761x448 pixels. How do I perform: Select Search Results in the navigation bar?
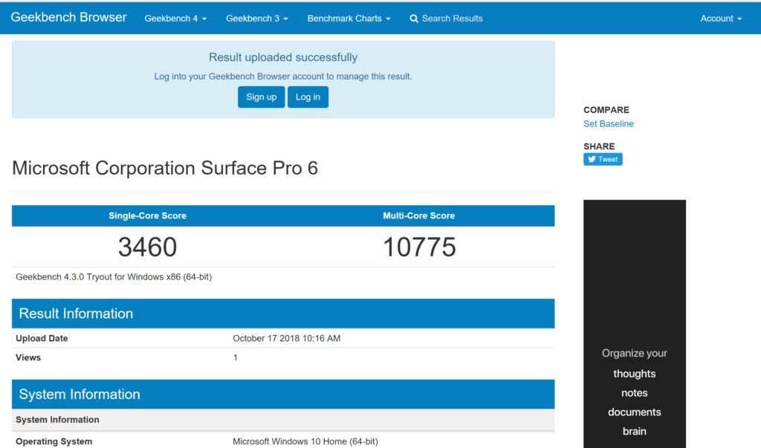(x=452, y=19)
